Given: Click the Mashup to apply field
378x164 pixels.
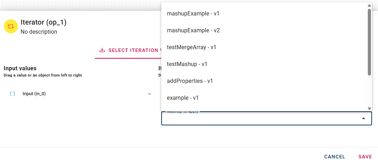Looking at the screenshot, I should point(260,119).
